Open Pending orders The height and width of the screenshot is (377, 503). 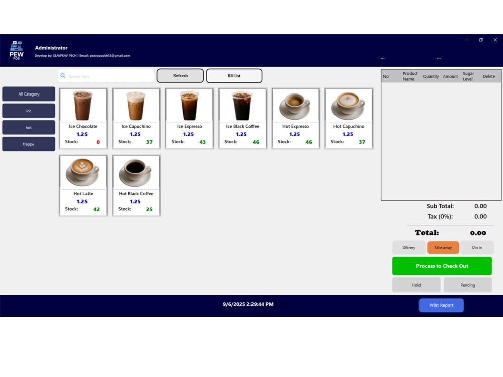click(x=468, y=285)
